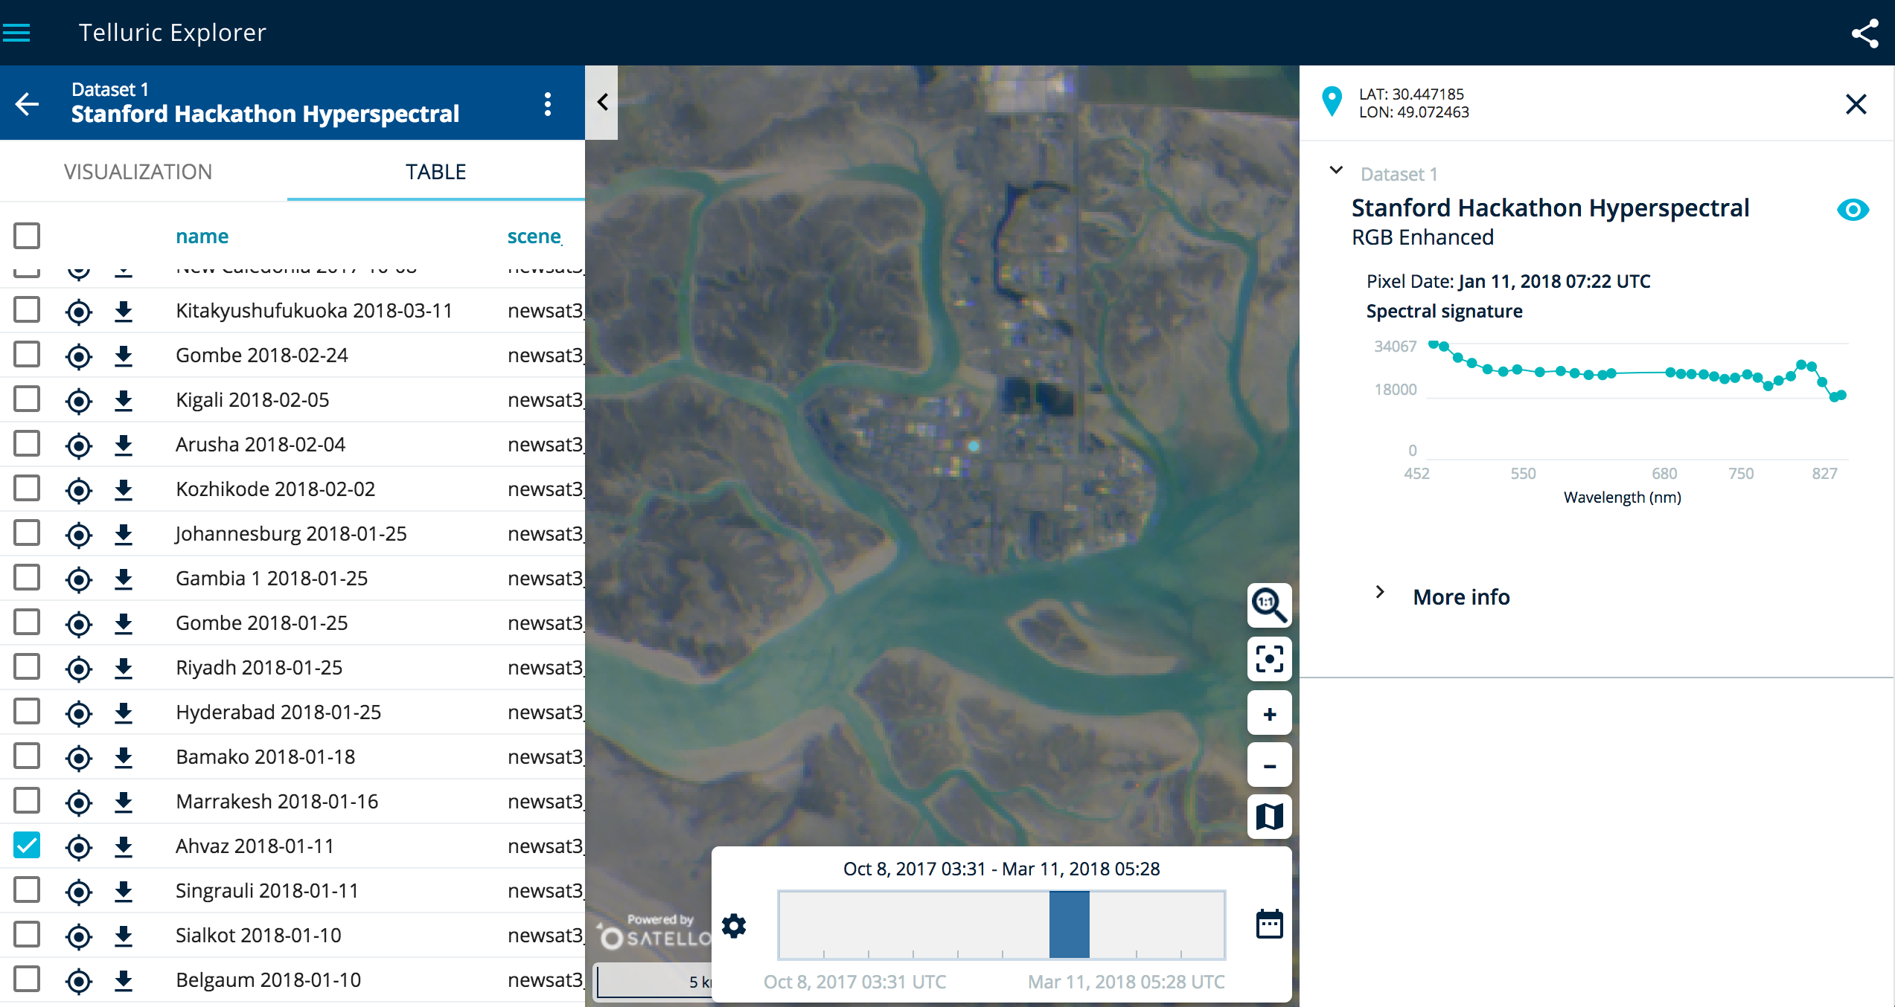Download the Kitakyushufukuoka 2018-03-11 scene
Image resolution: width=1895 pixels, height=1007 pixels.
[124, 312]
